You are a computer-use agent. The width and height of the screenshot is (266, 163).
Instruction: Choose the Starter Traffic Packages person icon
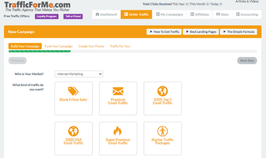tap(162, 131)
